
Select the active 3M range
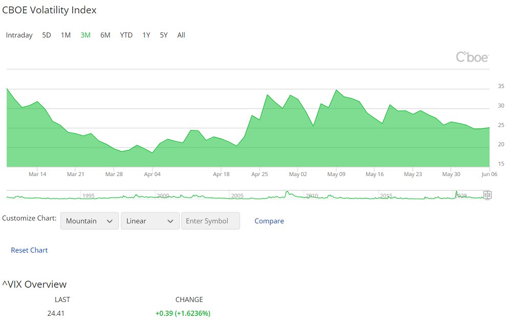86,35
